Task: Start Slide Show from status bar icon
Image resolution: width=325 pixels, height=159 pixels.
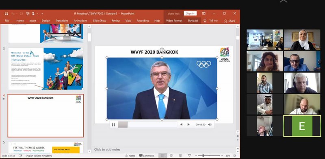Action: click(x=189, y=155)
